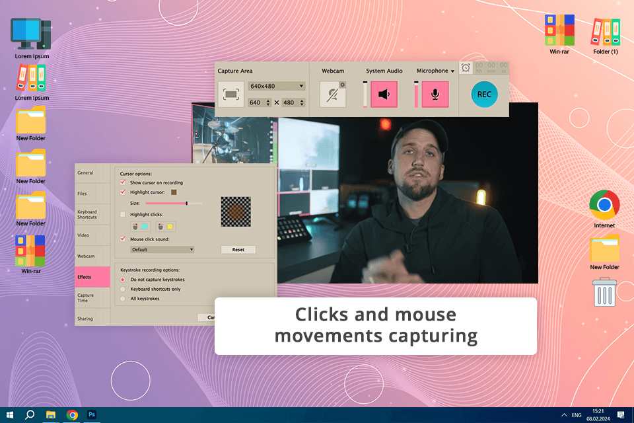Click the width 640 stepper arrows

tap(267, 103)
